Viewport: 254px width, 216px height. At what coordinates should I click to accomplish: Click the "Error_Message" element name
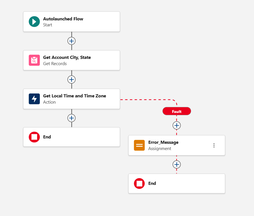coord(163,142)
